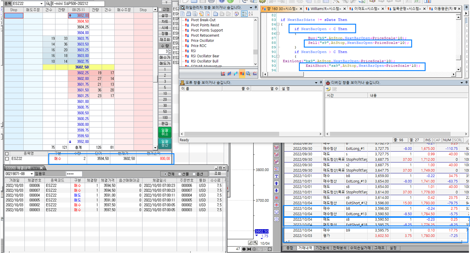The height and width of the screenshot is (253, 470).
Task: Click the refresh icon in file manager toolbar
Action: pos(237,14)
